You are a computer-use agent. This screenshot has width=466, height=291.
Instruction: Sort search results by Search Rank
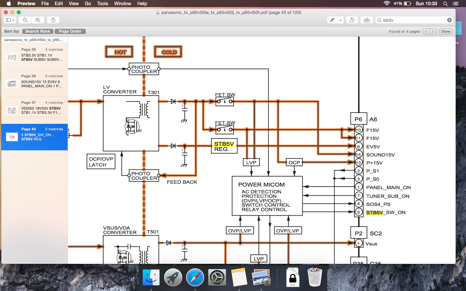pyautogui.click(x=38, y=31)
